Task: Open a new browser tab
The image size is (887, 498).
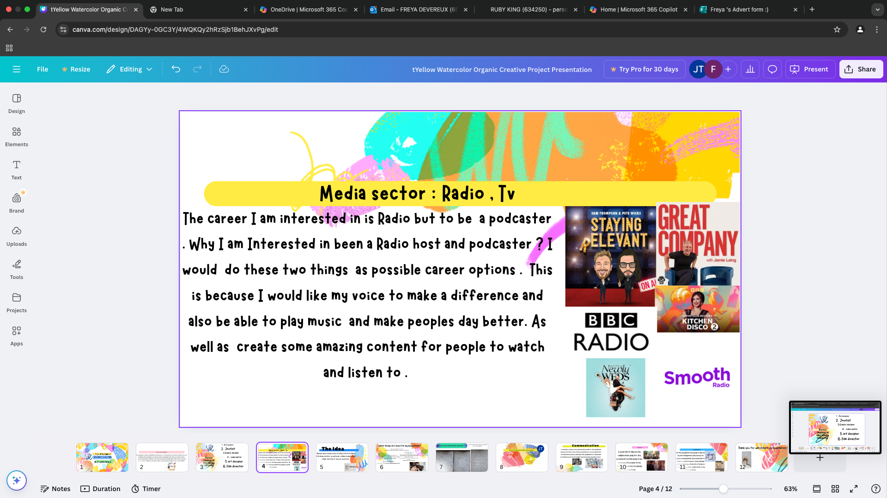Action: [x=812, y=9]
